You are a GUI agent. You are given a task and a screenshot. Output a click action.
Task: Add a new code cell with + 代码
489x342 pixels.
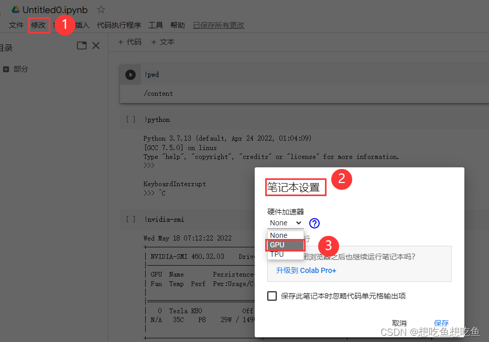129,41
